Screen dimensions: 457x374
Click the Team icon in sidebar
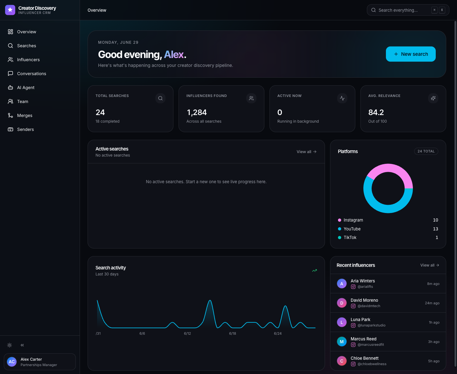click(x=10, y=101)
